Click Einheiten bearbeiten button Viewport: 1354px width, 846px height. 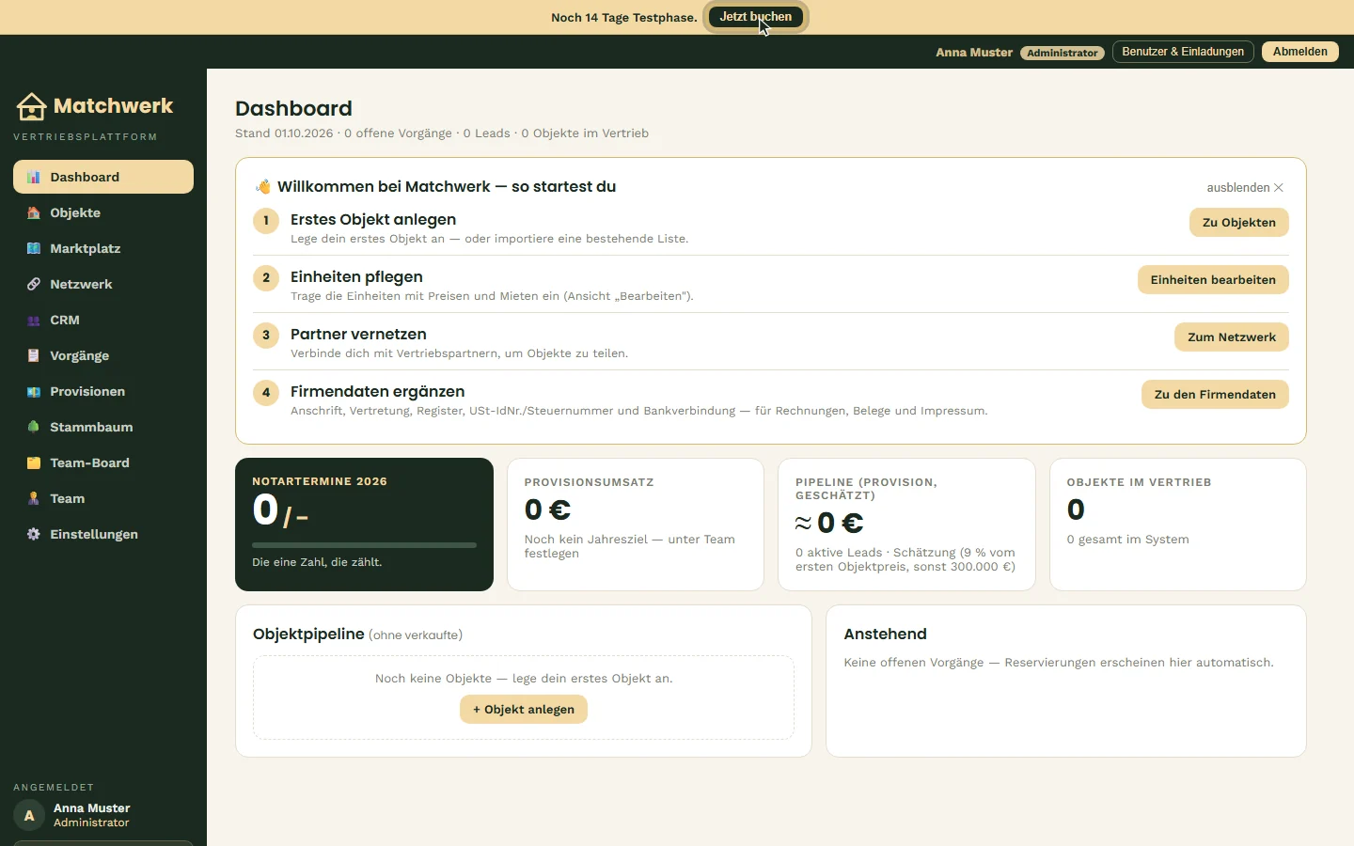pos(1213,280)
